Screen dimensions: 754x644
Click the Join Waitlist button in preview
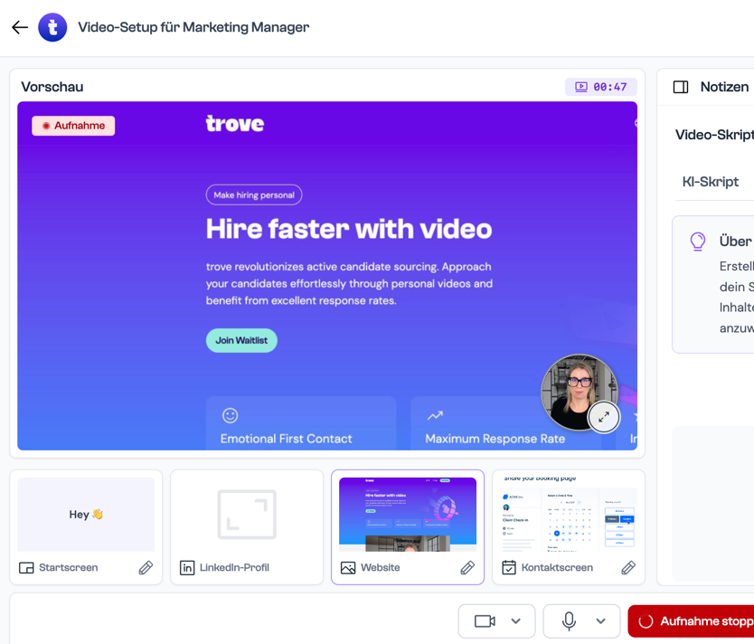tap(241, 340)
